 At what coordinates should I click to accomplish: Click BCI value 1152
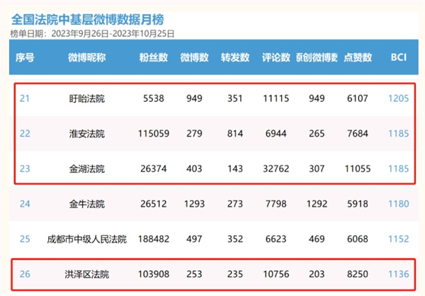click(398, 239)
